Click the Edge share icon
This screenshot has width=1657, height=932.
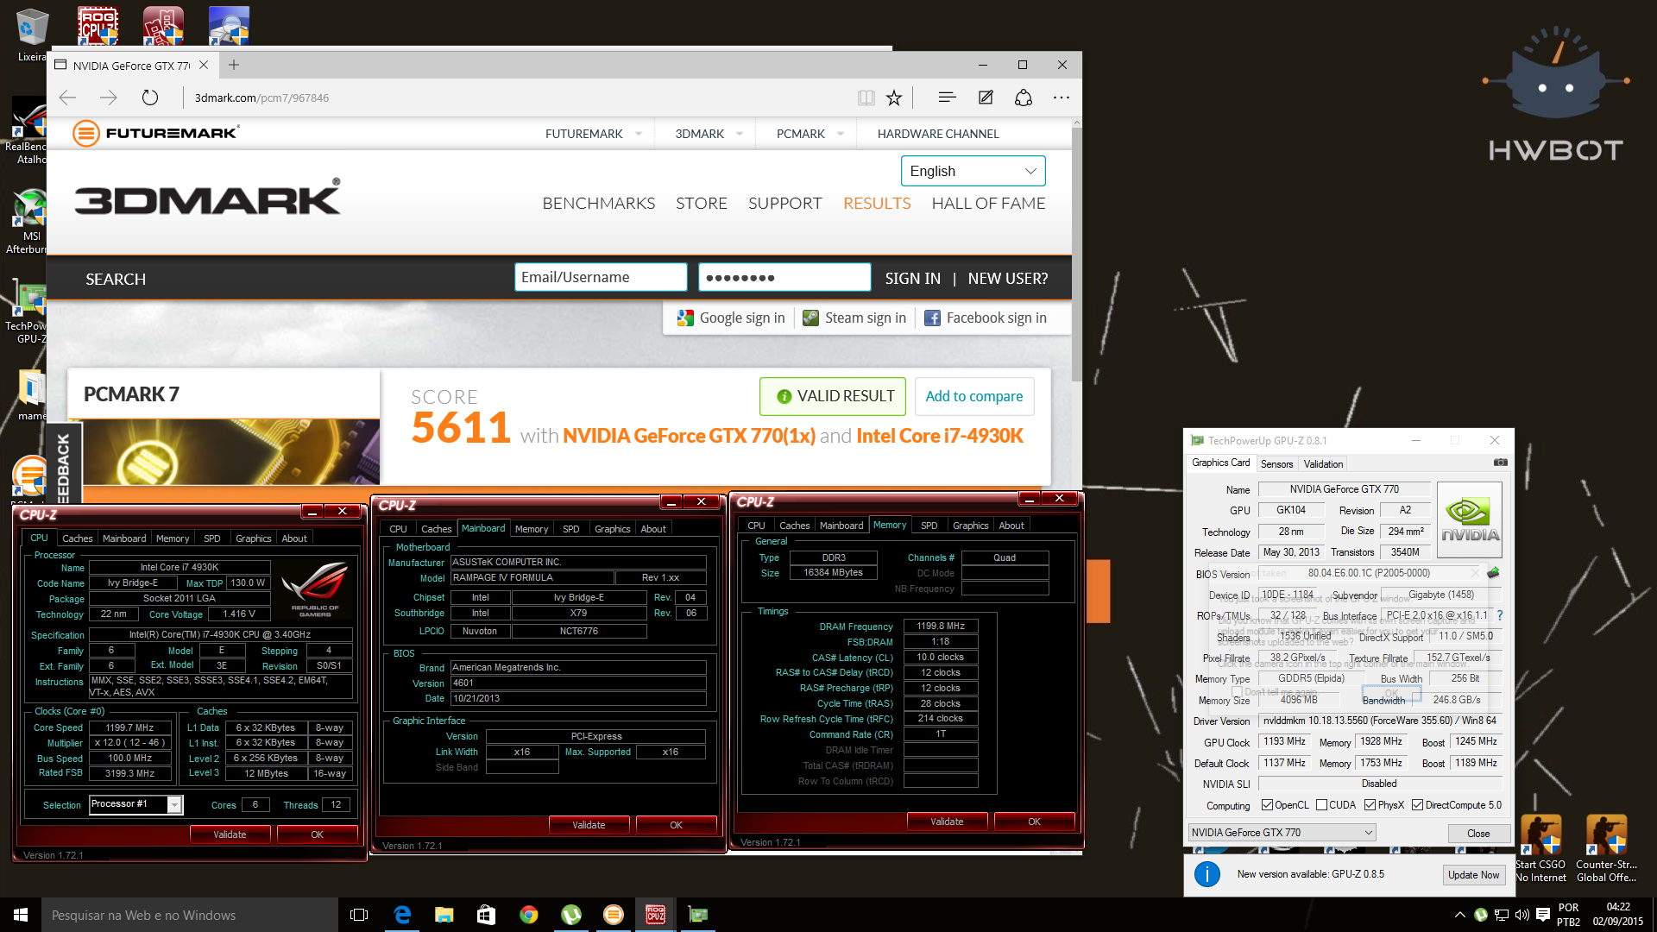(x=1024, y=98)
